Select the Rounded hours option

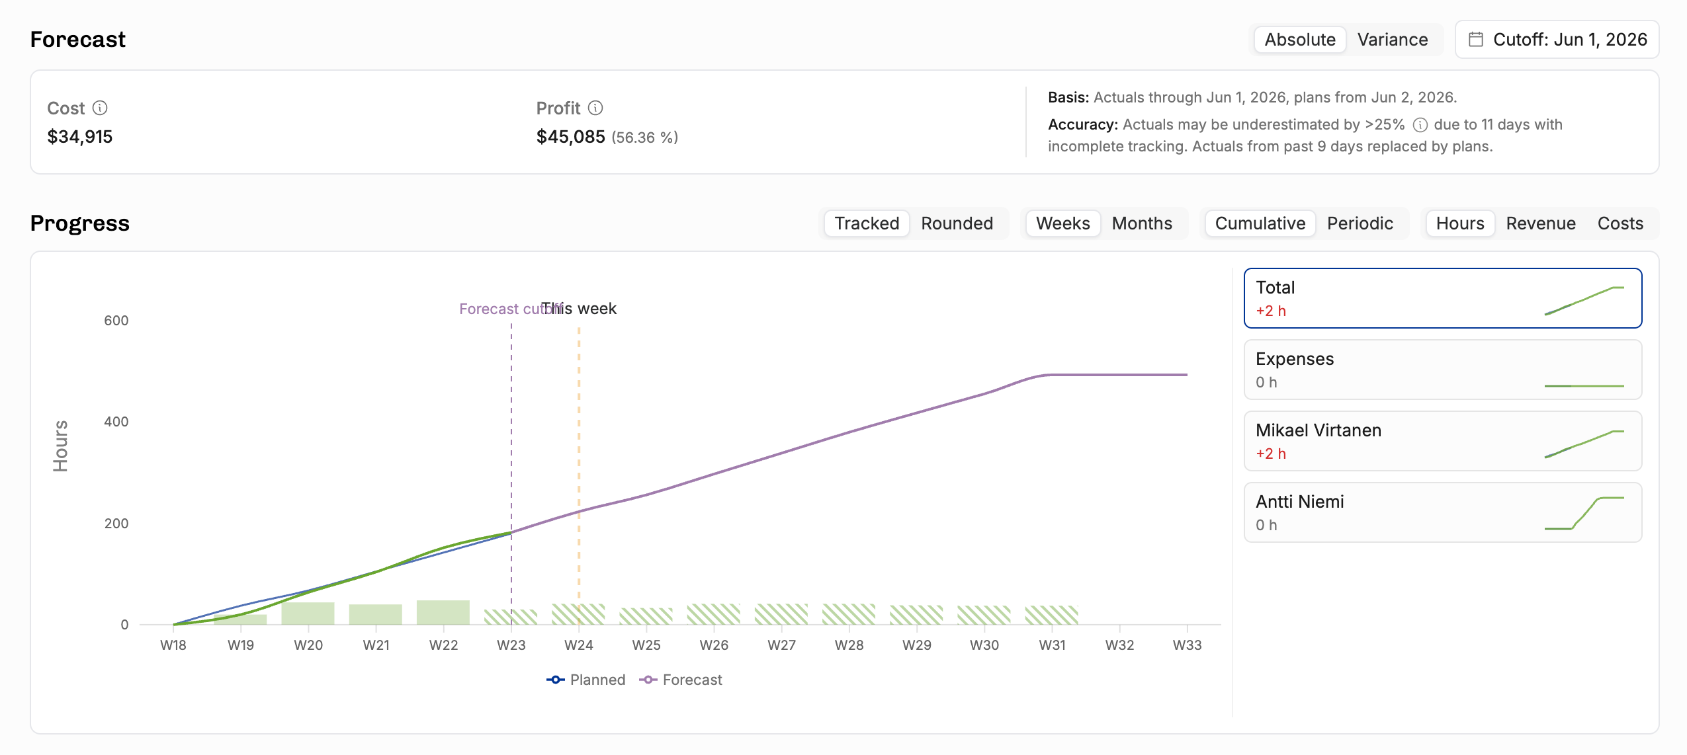point(957,223)
